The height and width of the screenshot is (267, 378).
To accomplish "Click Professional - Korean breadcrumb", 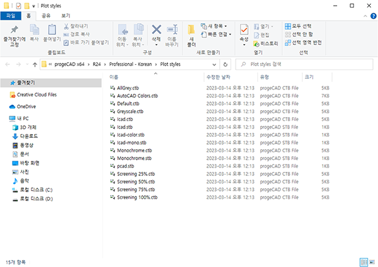I will pos(130,64).
